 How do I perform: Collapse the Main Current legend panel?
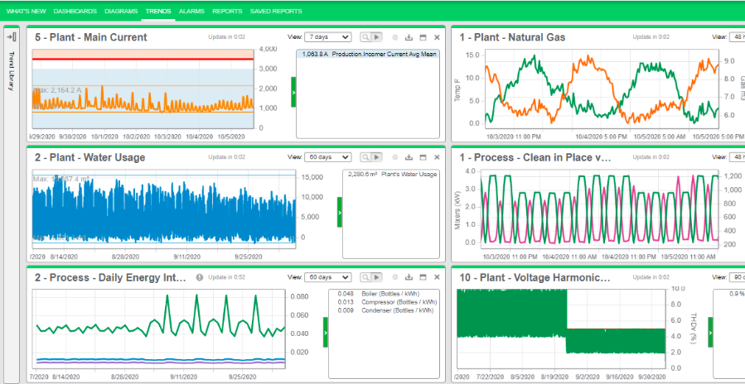(293, 92)
